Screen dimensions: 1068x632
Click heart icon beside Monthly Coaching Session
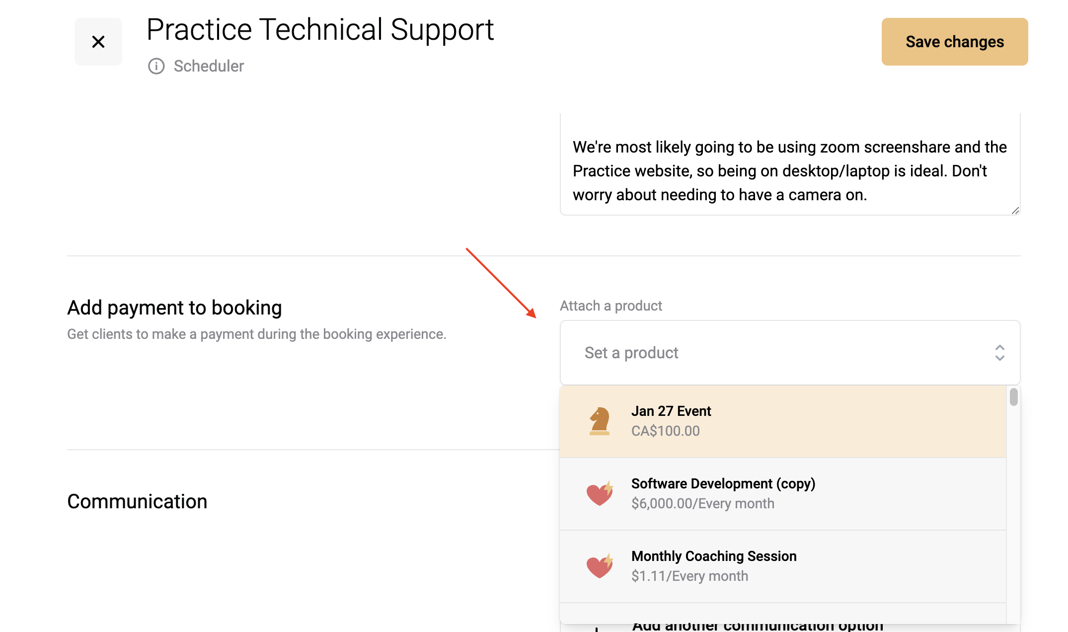(600, 566)
